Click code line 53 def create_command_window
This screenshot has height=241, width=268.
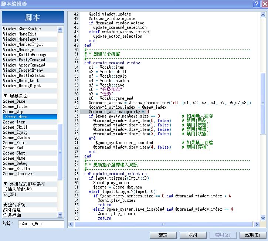(x=112, y=63)
